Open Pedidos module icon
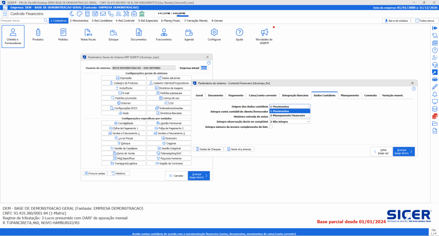Image resolution: width=439 pixels, height=236 pixels. pyautogui.click(x=63, y=35)
